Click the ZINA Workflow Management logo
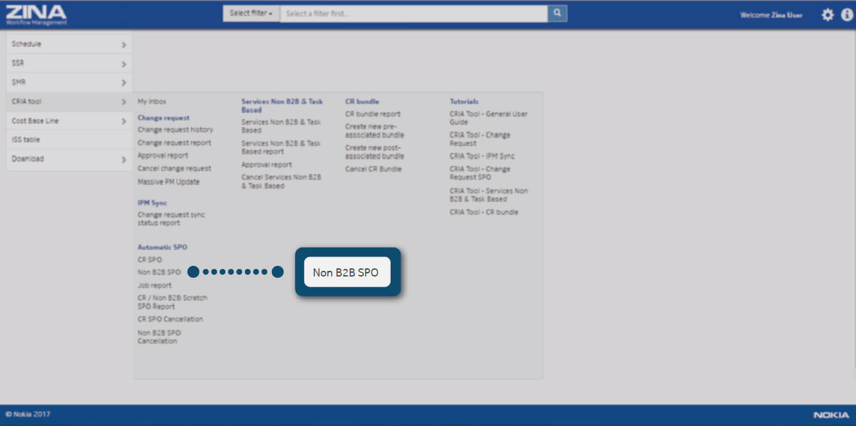The image size is (856, 426). point(36,14)
